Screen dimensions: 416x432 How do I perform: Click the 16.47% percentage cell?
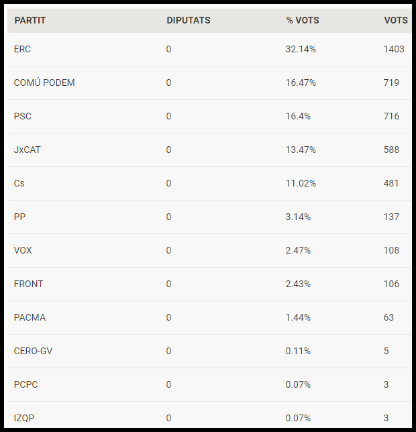[301, 83]
